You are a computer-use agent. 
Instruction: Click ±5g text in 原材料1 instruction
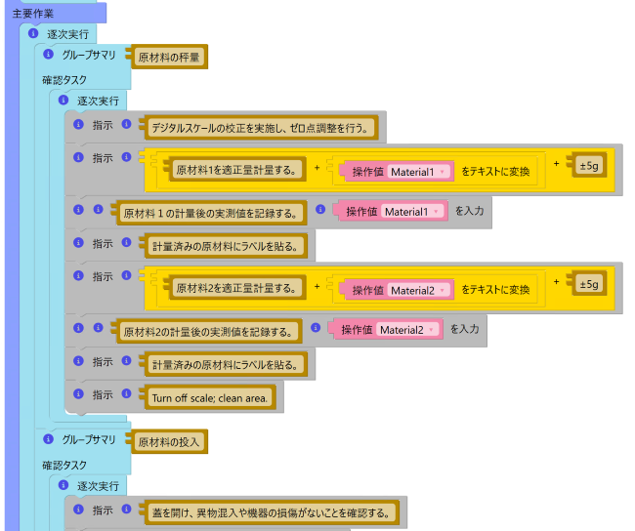click(x=588, y=165)
